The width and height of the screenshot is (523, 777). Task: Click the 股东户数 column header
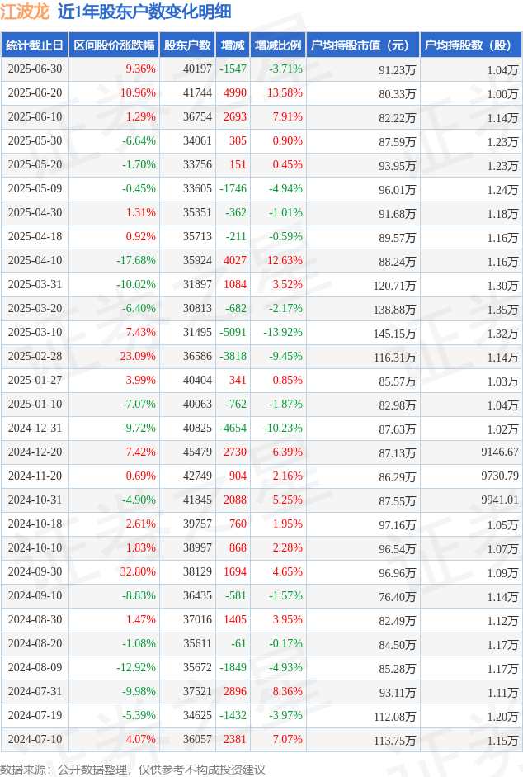tap(188, 45)
